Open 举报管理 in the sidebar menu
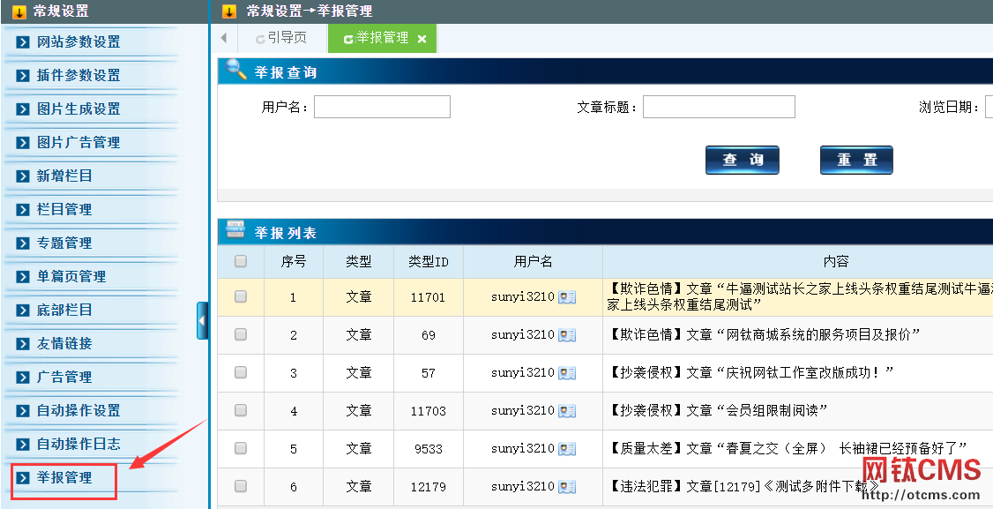The image size is (993, 509). click(x=64, y=478)
